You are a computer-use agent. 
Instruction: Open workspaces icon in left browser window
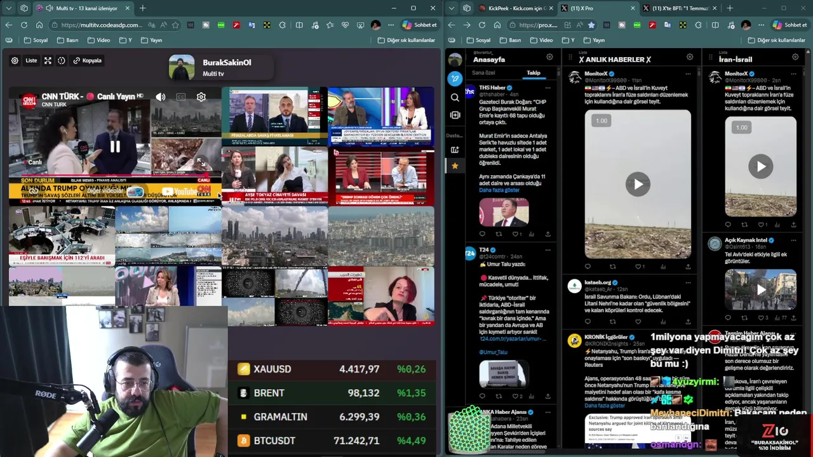pyautogui.click(x=24, y=8)
